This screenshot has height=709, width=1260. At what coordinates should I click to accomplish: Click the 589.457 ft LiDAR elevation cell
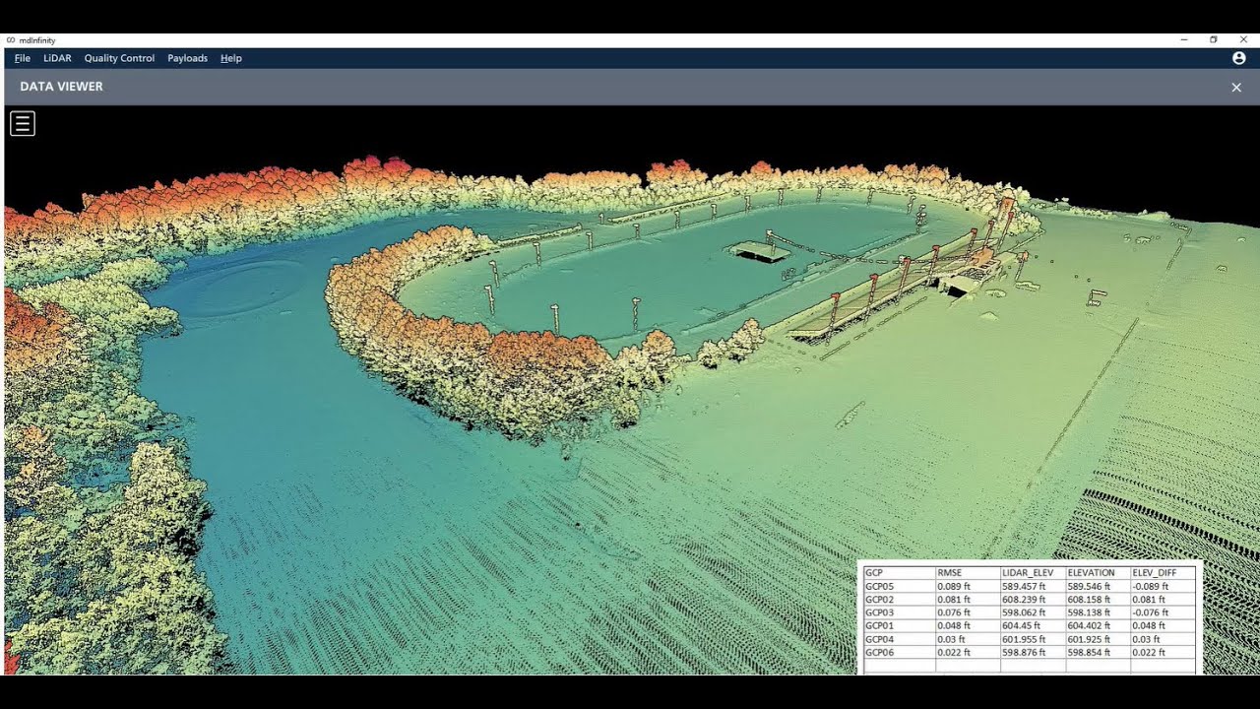point(1033,586)
